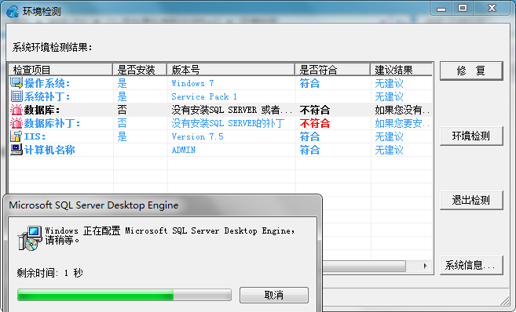Click 符合 in the IIS row
This screenshot has width=516, height=312.
[x=309, y=136]
